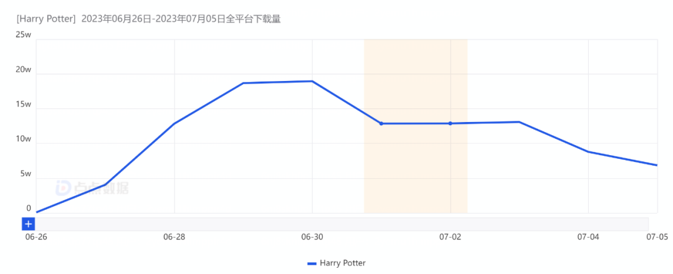The height and width of the screenshot is (274, 673).
Task: Select the 06-30 x-axis date label
Action: [312, 237]
